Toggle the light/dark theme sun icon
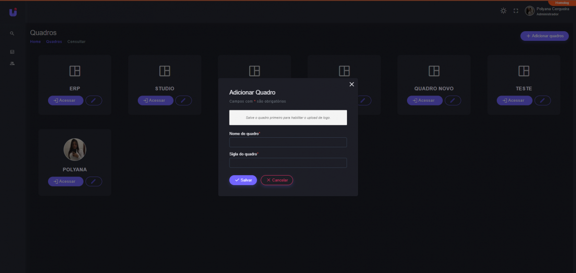Image resolution: width=576 pixels, height=273 pixels. (503, 11)
